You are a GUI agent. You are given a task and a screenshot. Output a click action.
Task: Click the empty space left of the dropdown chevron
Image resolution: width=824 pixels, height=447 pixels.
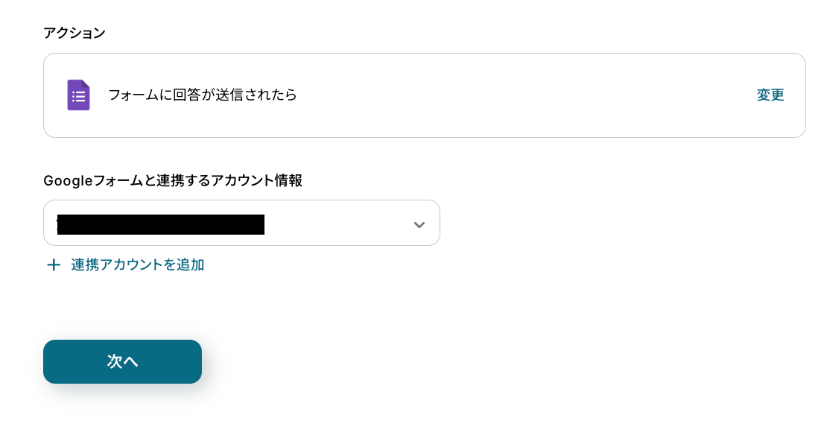(335, 223)
